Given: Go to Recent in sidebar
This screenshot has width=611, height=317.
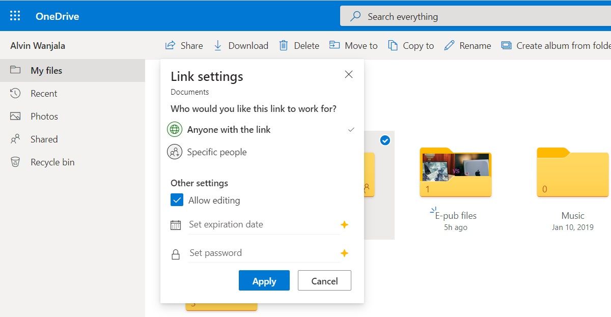Looking at the screenshot, I should (44, 94).
